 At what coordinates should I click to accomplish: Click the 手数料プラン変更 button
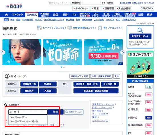coord(80,76)
